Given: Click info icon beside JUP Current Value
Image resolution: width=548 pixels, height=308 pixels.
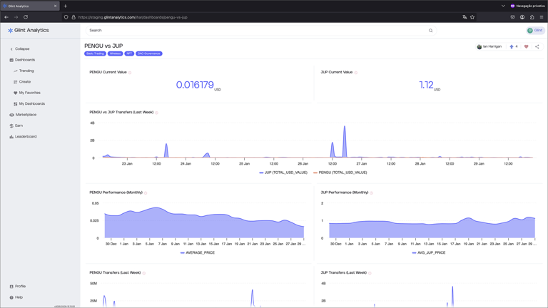Looking at the screenshot, I should (x=356, y=73).
